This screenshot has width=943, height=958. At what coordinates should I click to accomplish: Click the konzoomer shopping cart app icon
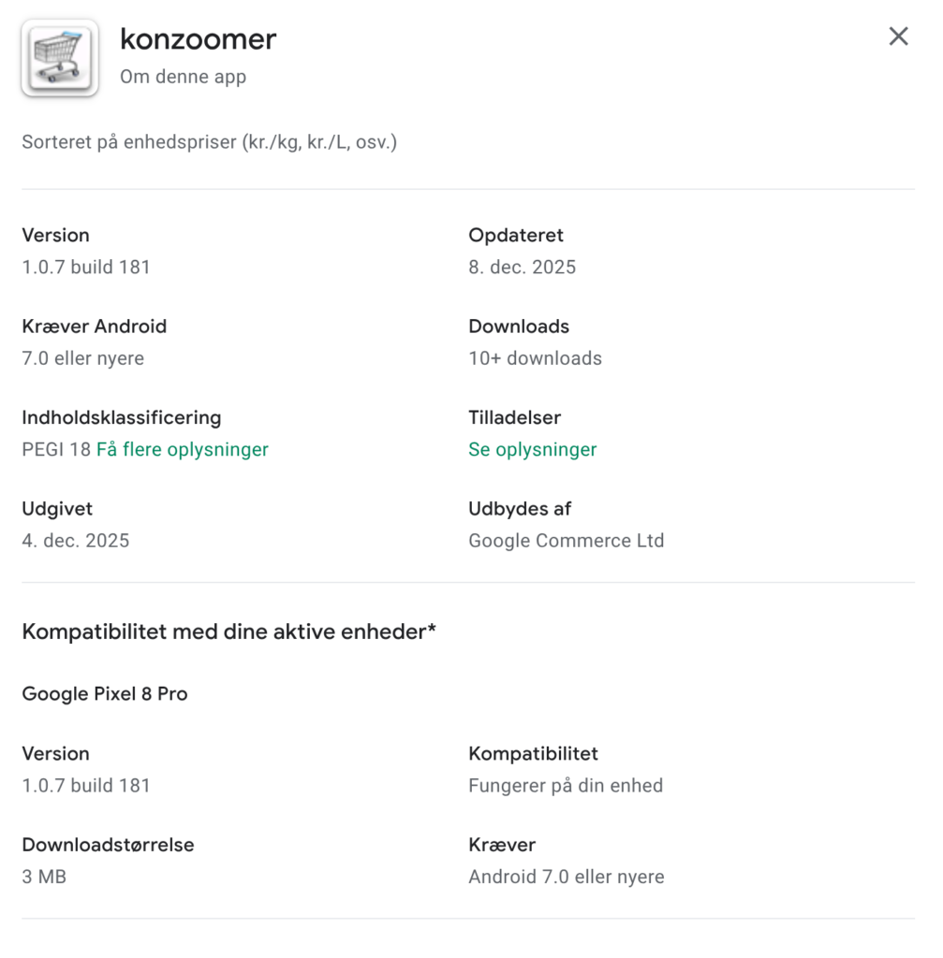60,58
